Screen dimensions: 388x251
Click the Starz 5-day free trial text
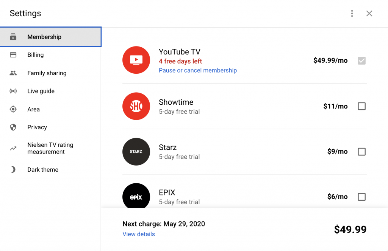179,157
